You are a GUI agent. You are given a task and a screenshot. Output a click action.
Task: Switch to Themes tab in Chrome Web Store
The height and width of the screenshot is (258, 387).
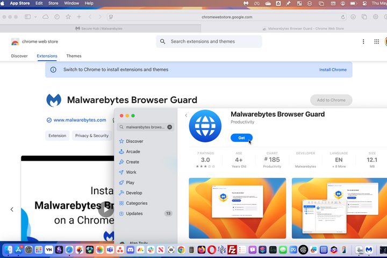coord(74,56)
